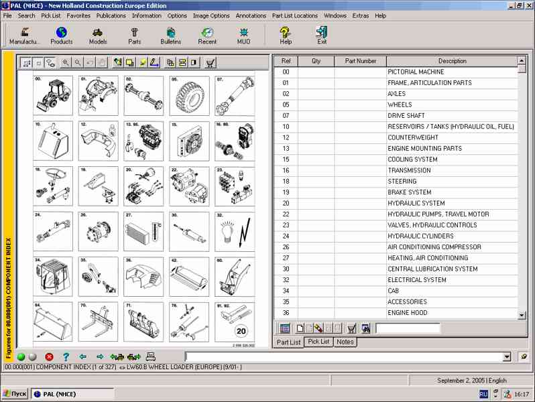The image size is (535, 402).
Task: Click the search input field below parts list
Action: tap(408, 328)
